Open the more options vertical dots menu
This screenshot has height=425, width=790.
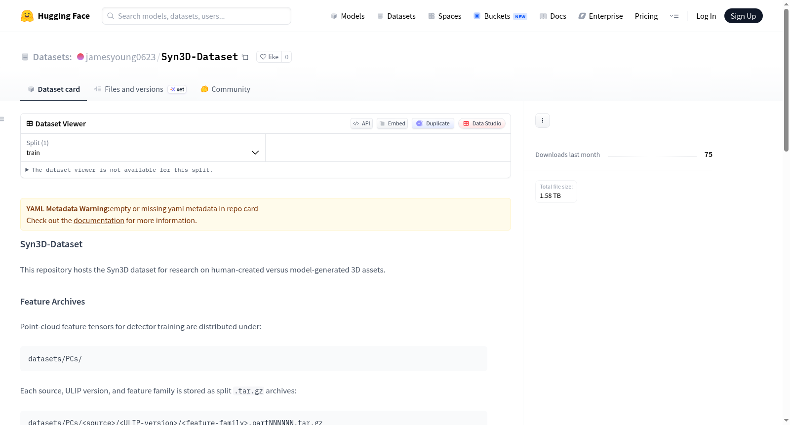(543, 120)
